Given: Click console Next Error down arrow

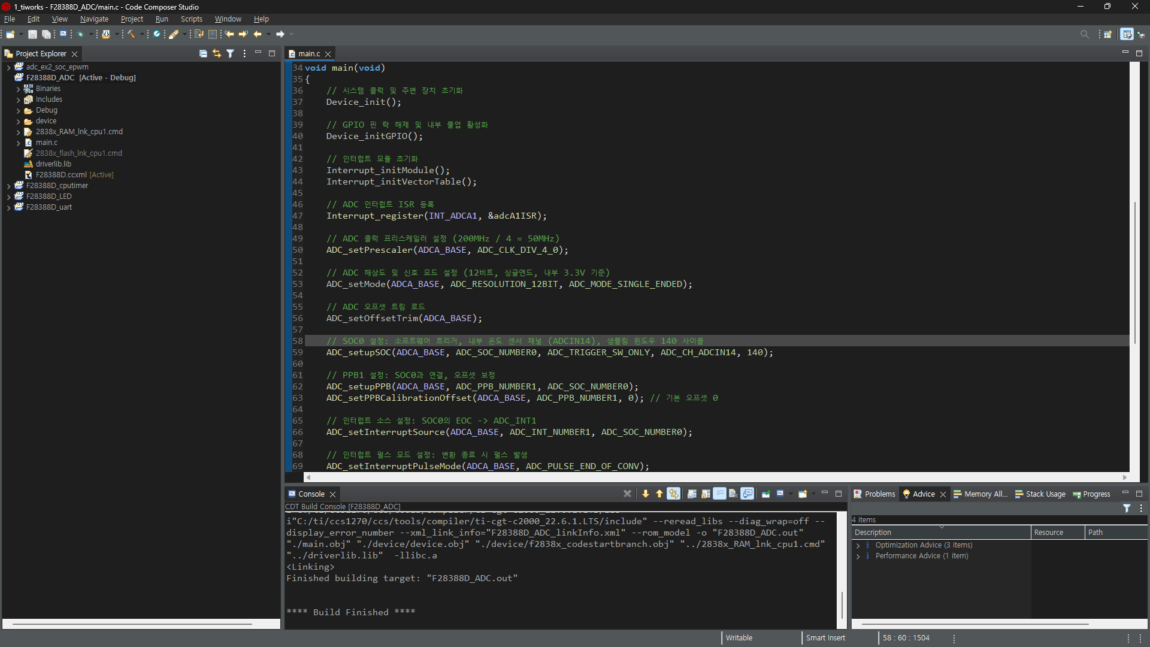Looking at the screenshot, I should 645,494.
